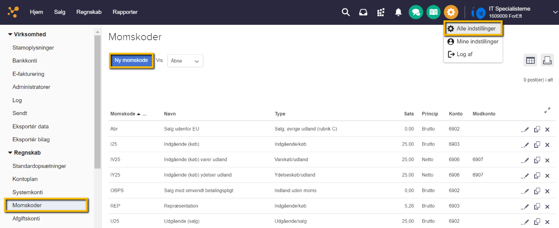Open the Vis filter dropdown
This screenshot has height=228, width=559.
185,61
